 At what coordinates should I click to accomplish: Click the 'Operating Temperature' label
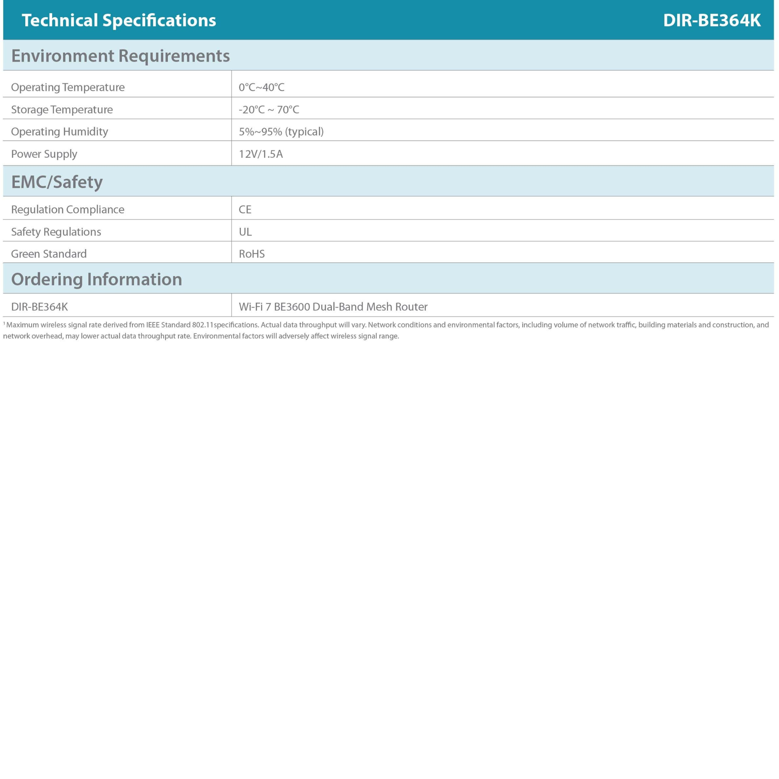pos(68,87)
